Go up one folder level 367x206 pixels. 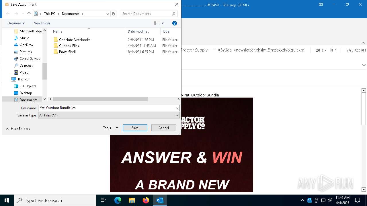click(x=29, y=14)
